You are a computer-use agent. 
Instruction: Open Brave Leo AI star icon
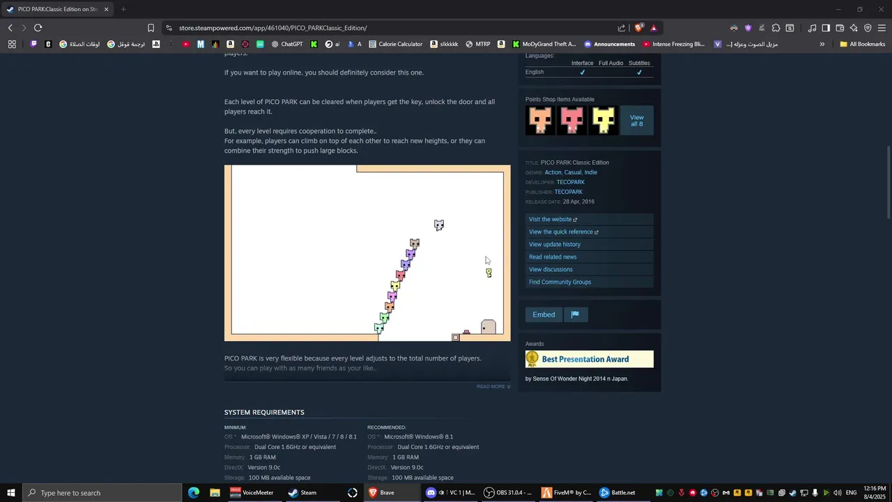coord(854,28)
